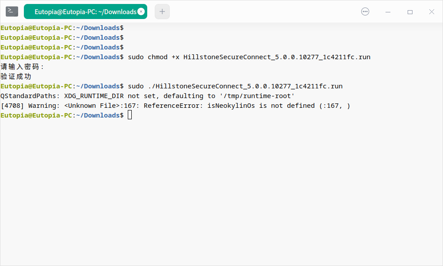The width and height of the screenshot is (443, 266).
Task: Click the third empty prompt line
Action: coord(62,47)
